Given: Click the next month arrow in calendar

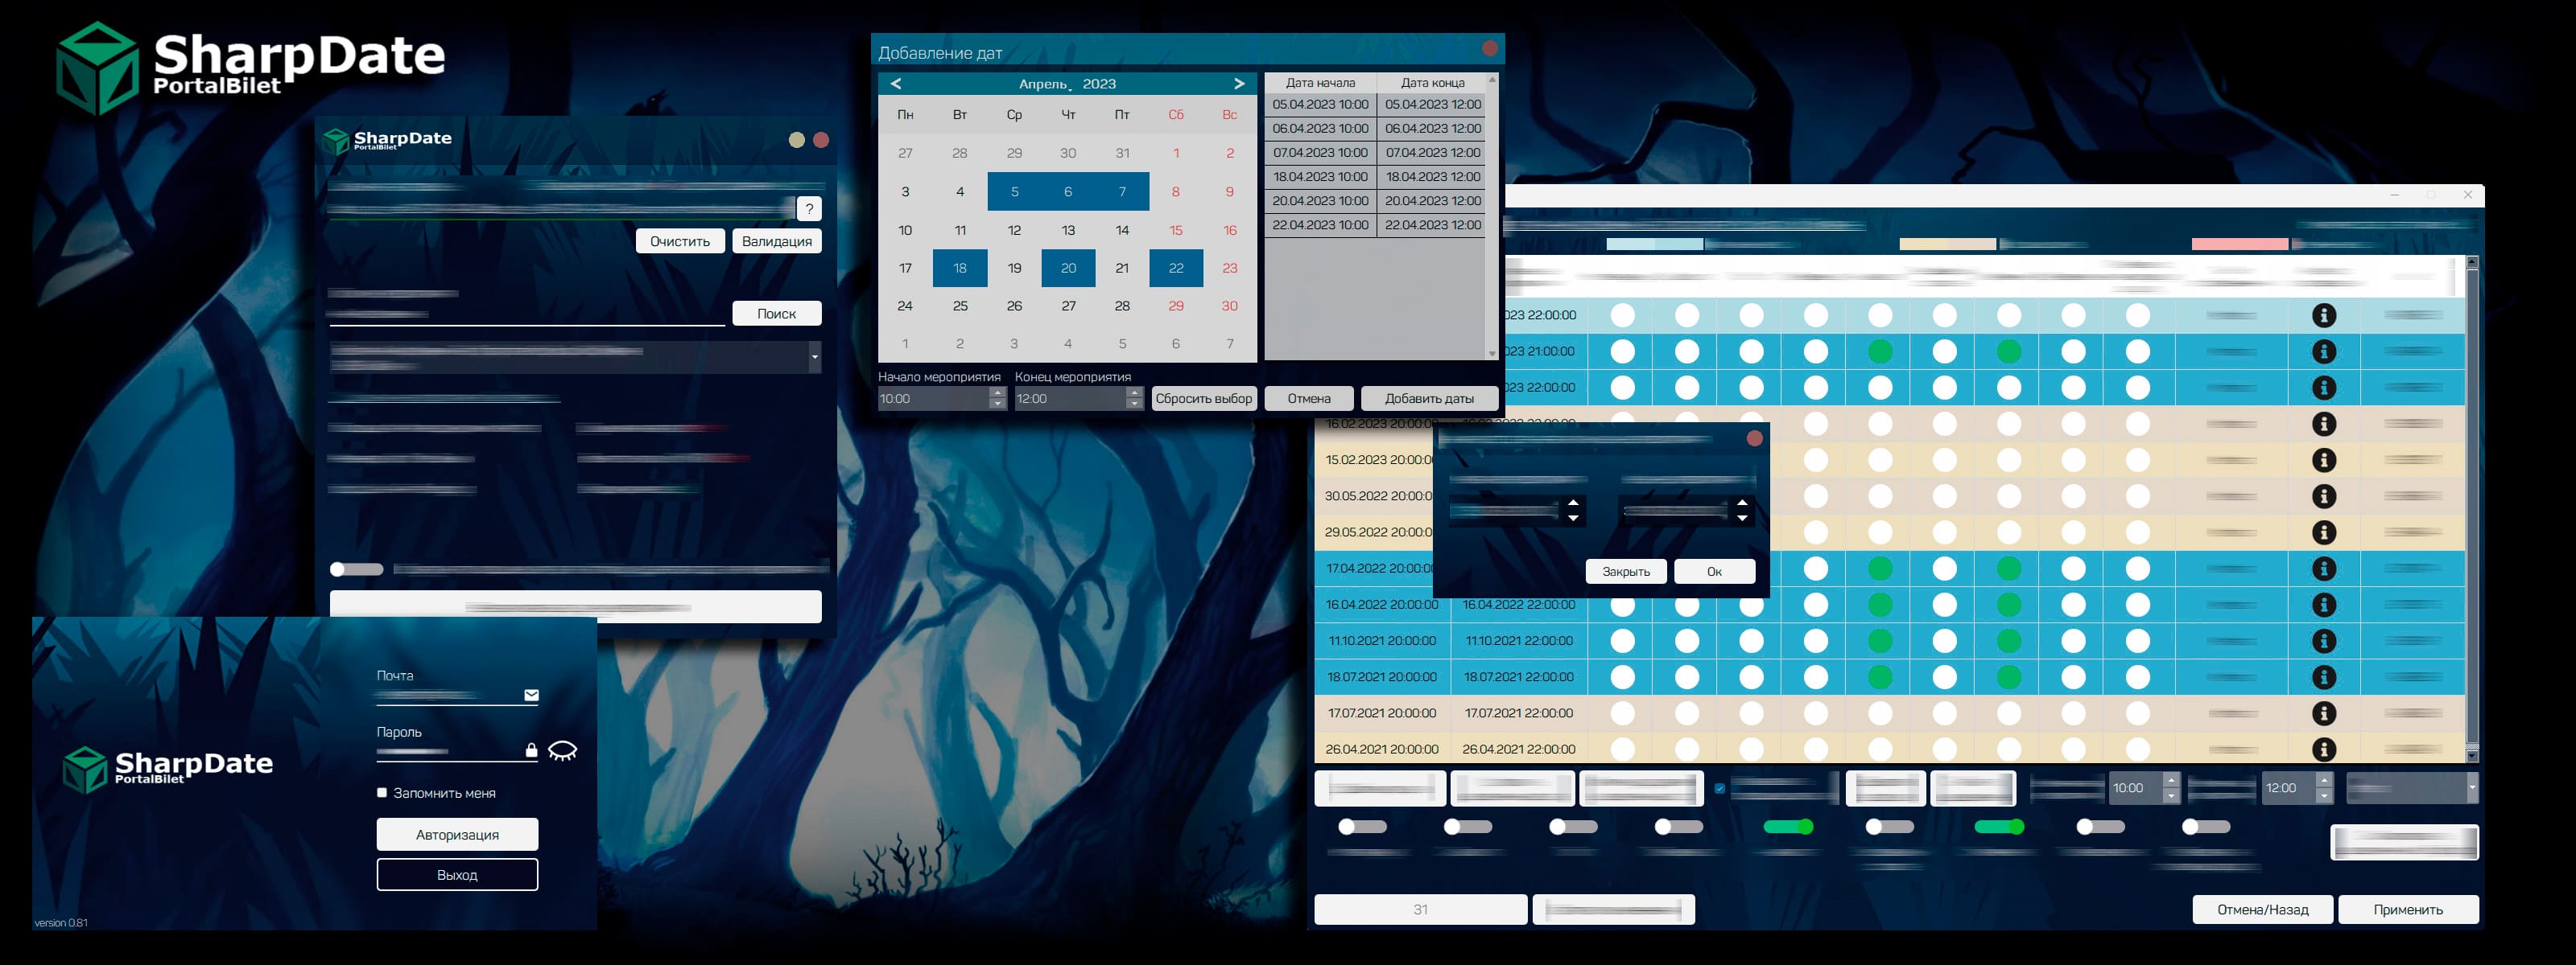Looking at the screenshot, I should point(1239,84).
